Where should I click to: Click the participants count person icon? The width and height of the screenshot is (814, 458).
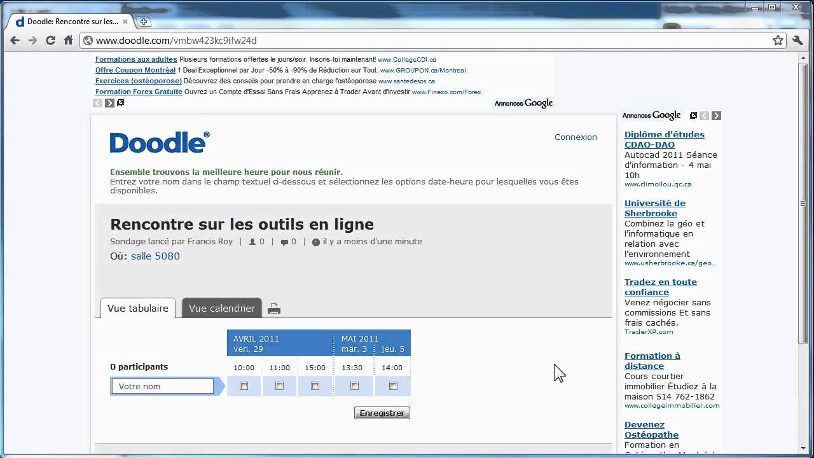click(252, 242)
